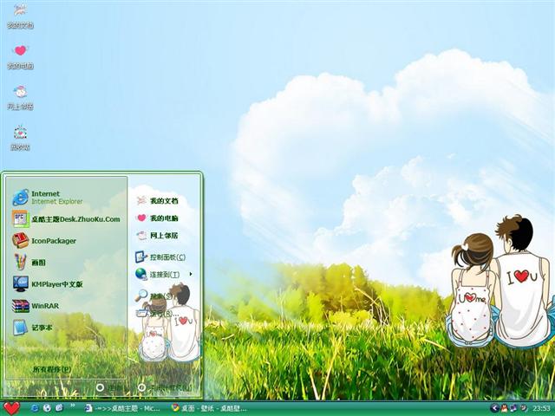The image size is (555, 416).
Task: Open the 我的电脑 heart desktop icon
Action: click(x=20, y=56)
